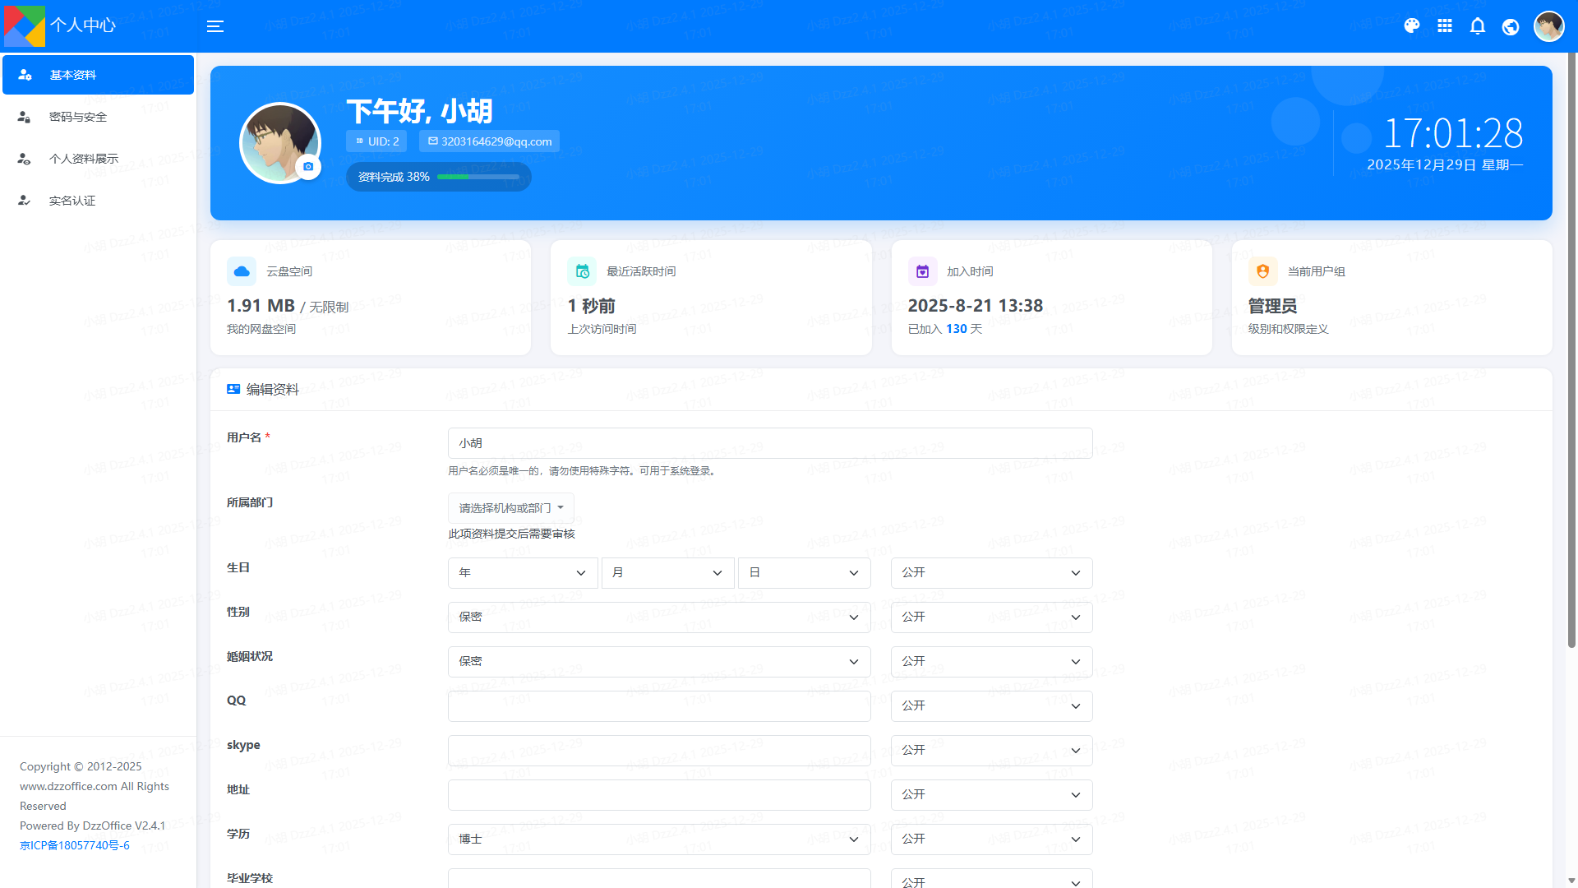Open the 性别 privacy 公开 dropdown
1578x888 pixels.
click(x=991, y=617)
